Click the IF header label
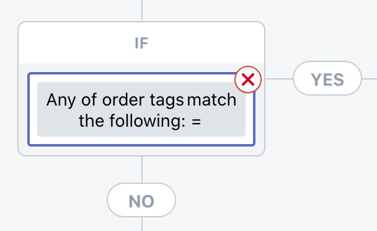Screen dimensions: 377x231 point(141,43)
